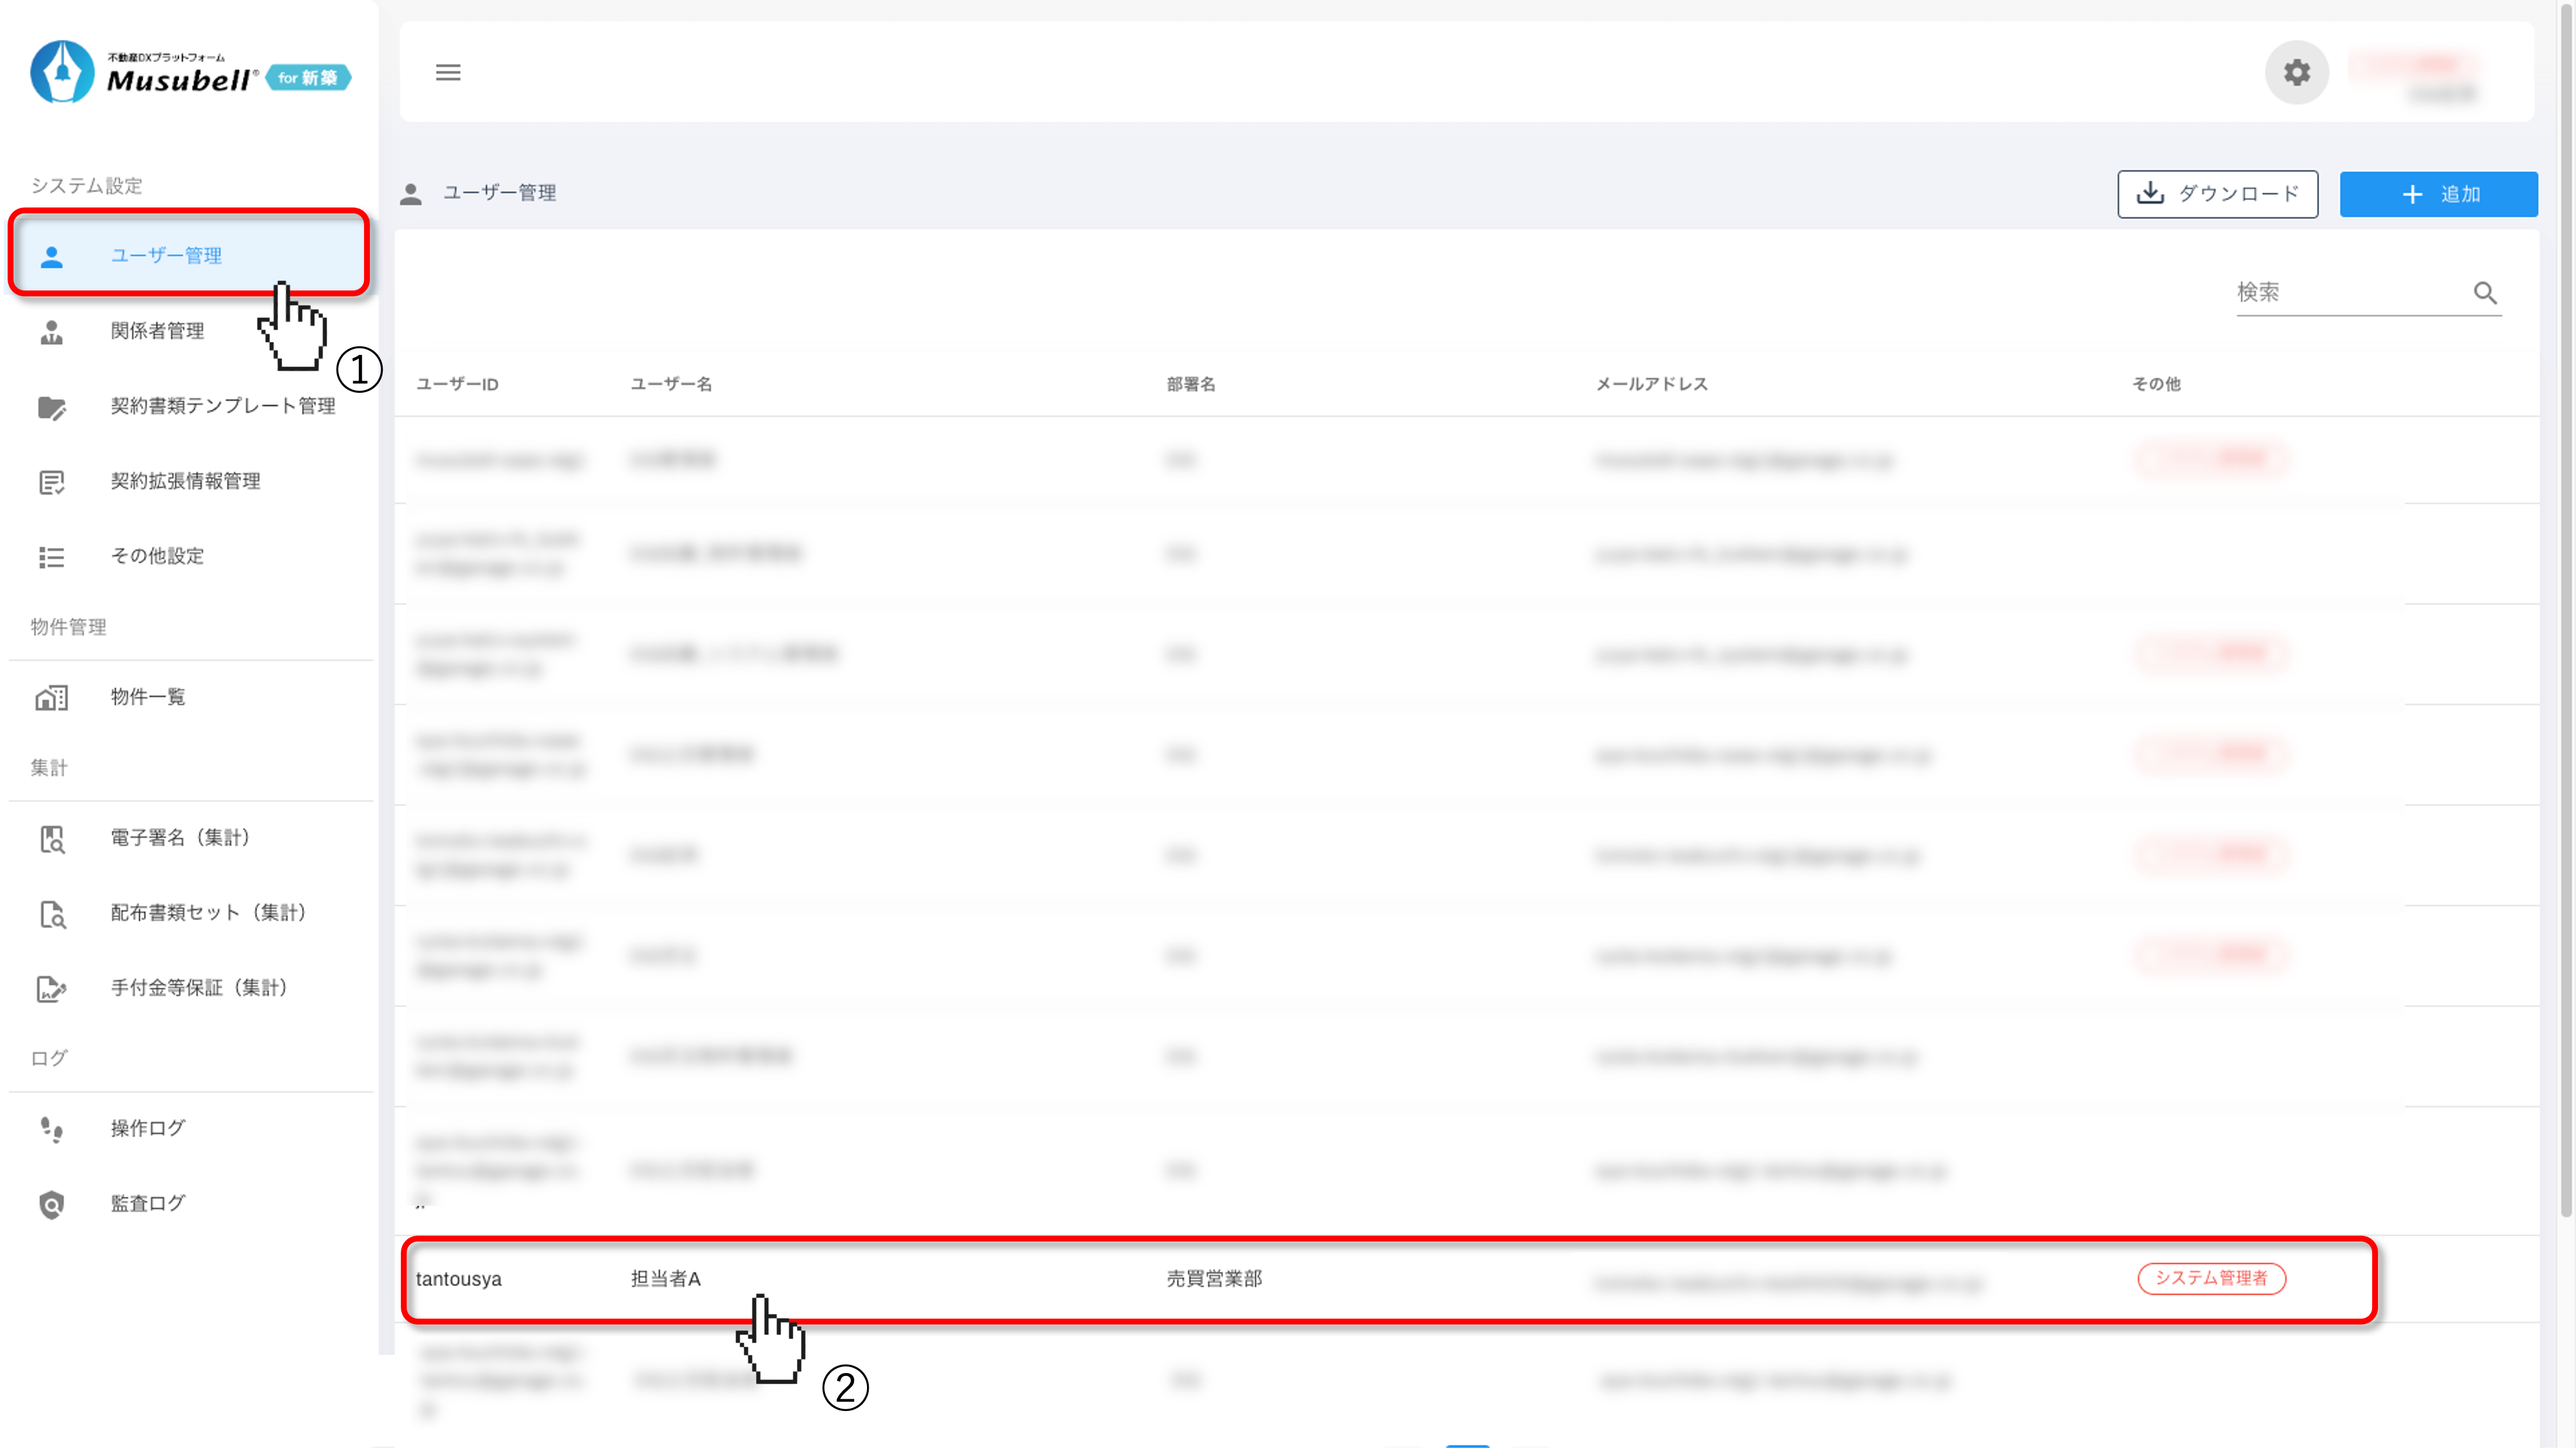Click the 関係者管理 person icon
This screenshot has width=2576, height=1449.
52,331
